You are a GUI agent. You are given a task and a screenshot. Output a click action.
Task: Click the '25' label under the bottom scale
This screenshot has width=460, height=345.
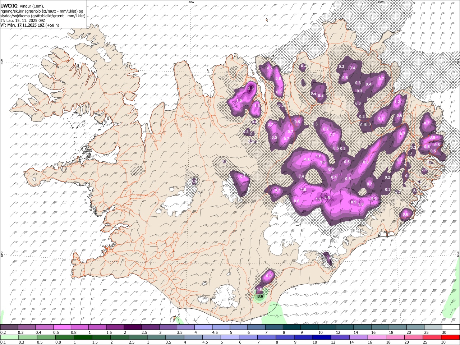click(424, 342)
